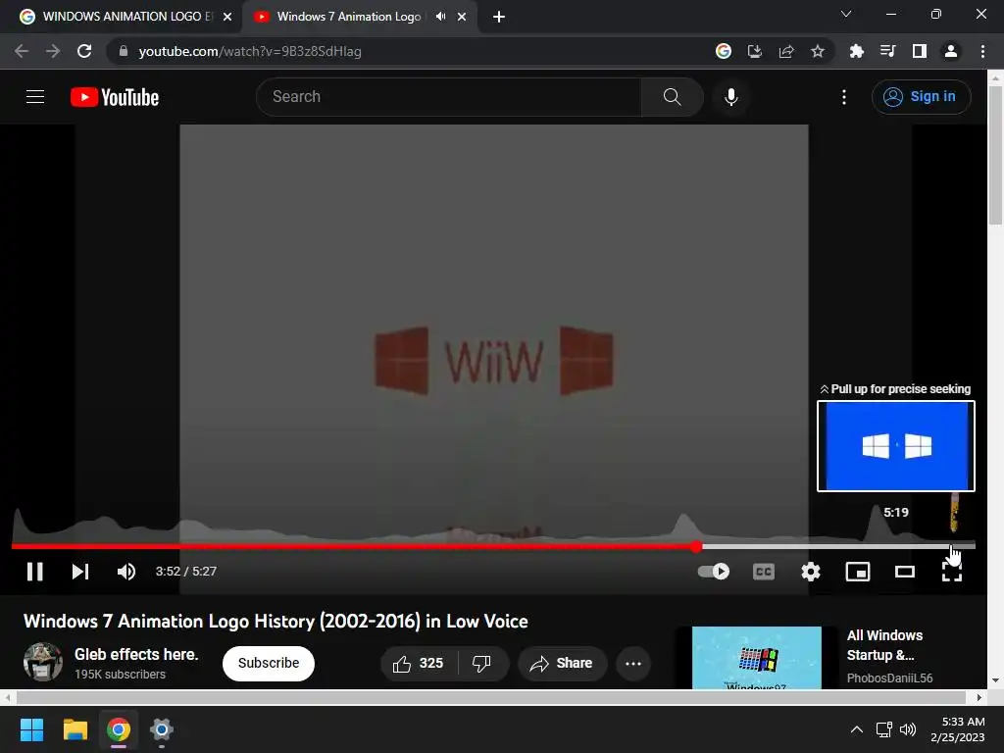Like the video with thumbs up
This screenshot has width=1004, height=753.
[418, 664]
